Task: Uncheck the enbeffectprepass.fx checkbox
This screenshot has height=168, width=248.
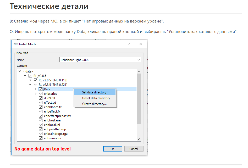Action: pyautogui.click(x=41, y=116)
